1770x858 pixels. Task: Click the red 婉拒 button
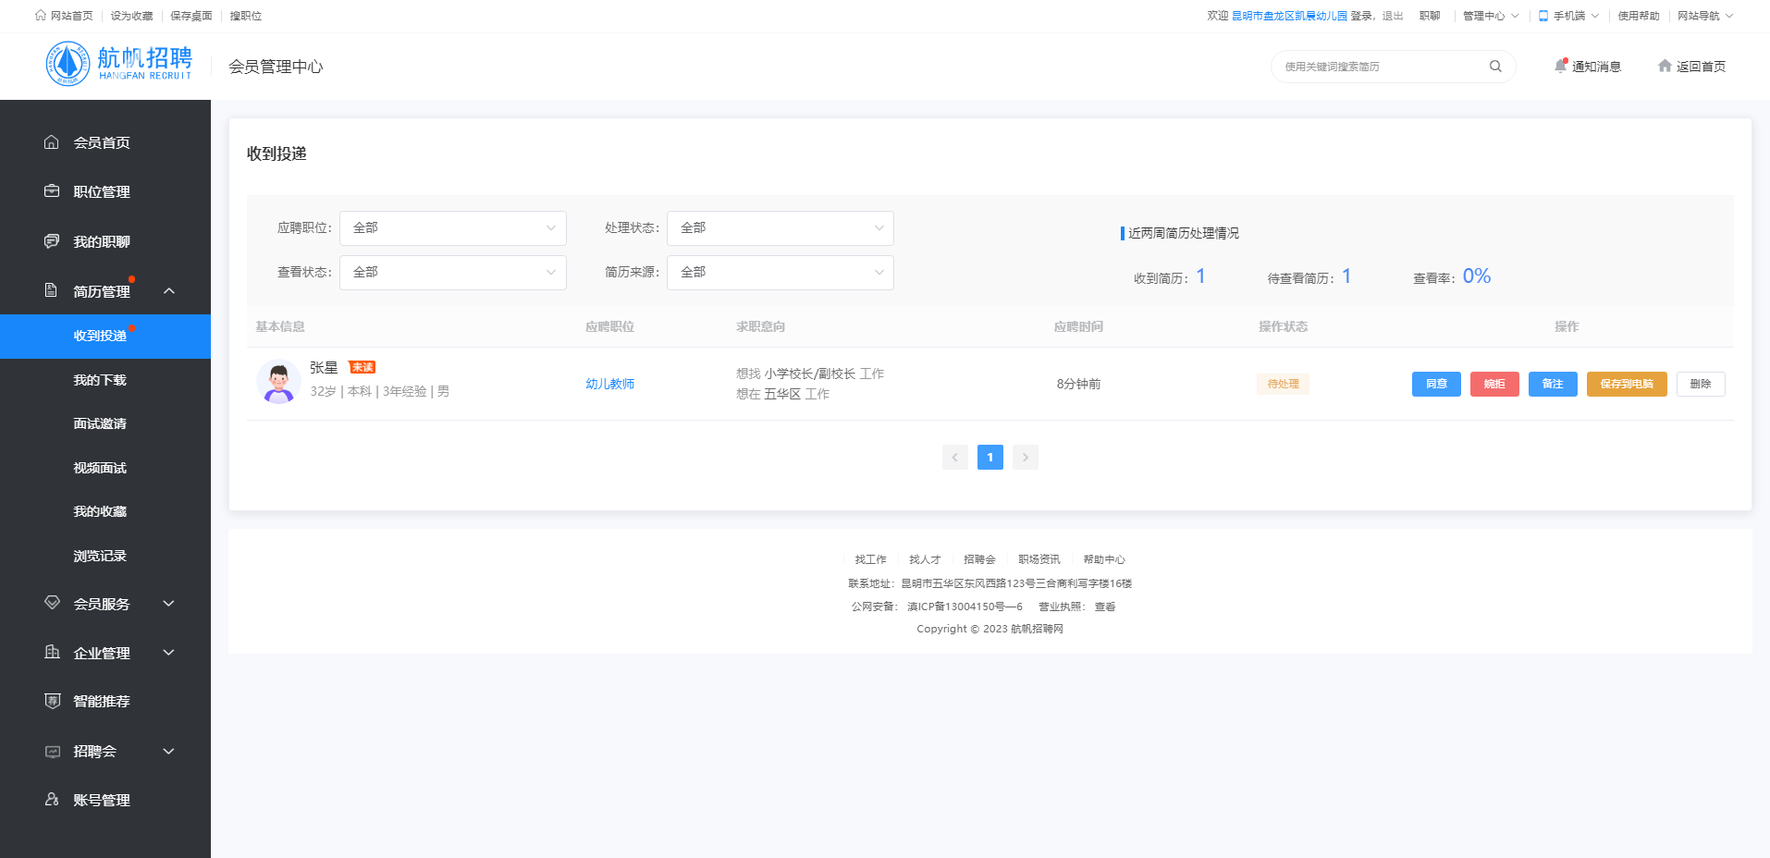pyautogui.click(x=1493, y=384)
